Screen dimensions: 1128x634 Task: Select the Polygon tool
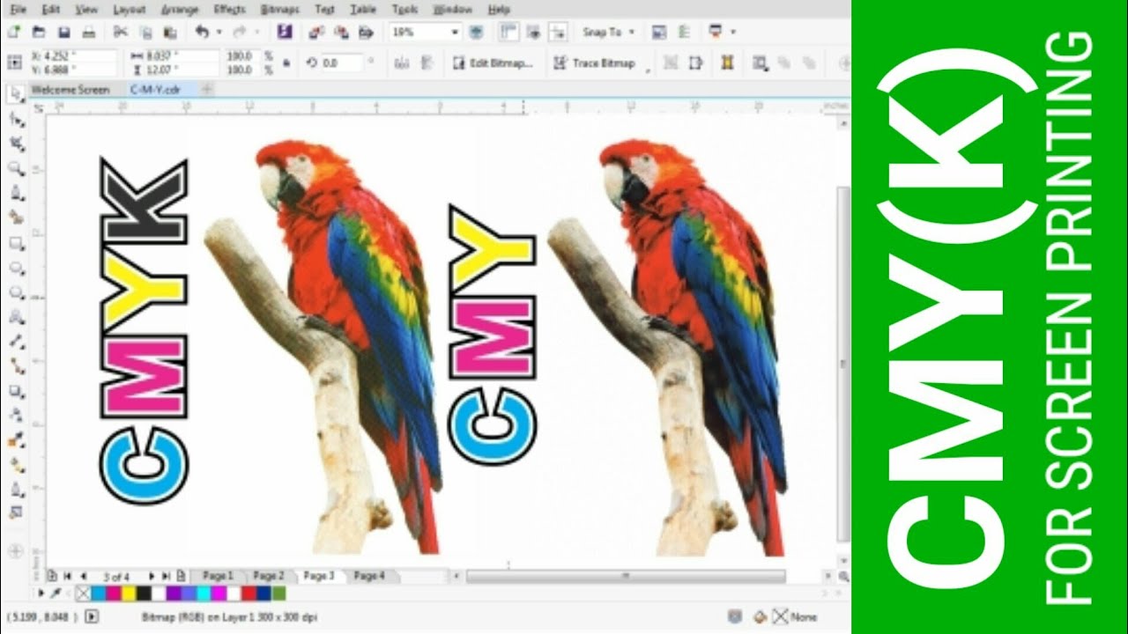pyautogui.click(x=15, y=292)
